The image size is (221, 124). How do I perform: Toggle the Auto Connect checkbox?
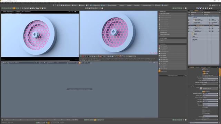pos(160,71)
